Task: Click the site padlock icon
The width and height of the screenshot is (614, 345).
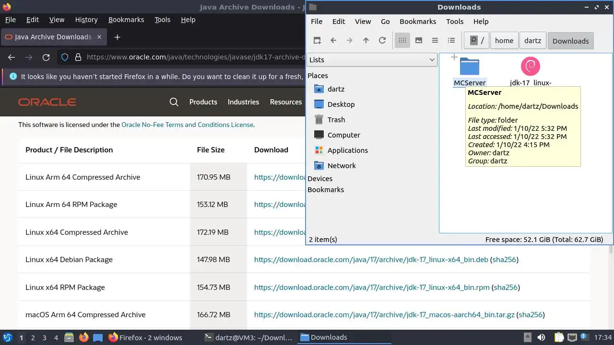Action: [78, 57]
